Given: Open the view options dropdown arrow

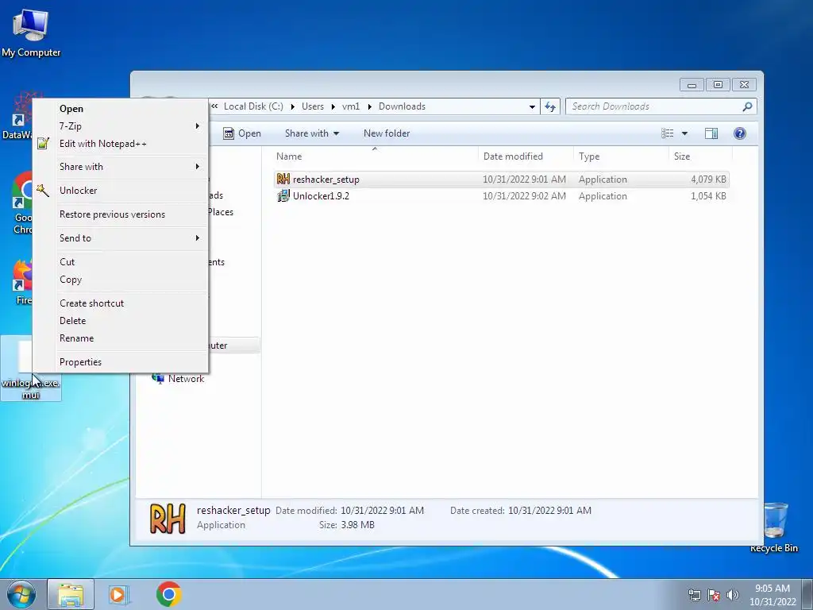Looking at the screenshot, I should (x=684, y=133).
